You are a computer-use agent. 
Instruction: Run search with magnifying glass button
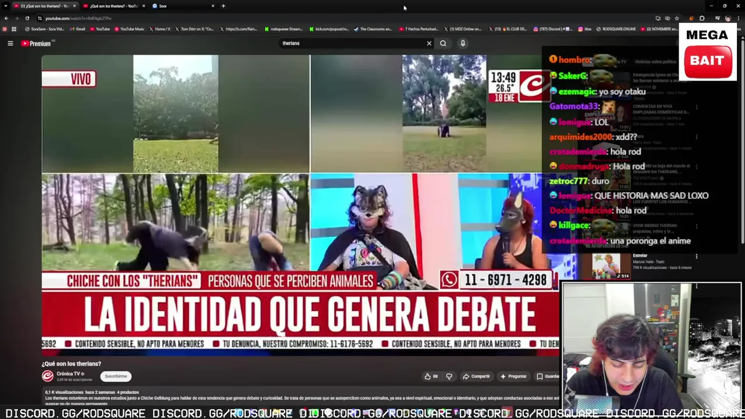443,43
